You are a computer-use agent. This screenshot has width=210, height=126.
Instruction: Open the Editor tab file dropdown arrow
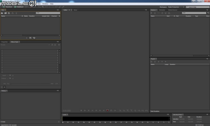click(69, 10)
